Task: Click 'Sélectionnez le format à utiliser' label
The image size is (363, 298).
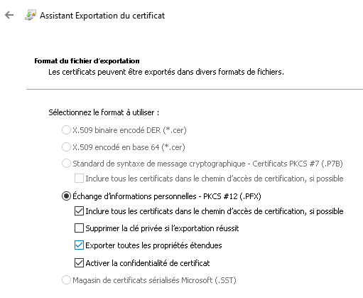Action: 104,112
